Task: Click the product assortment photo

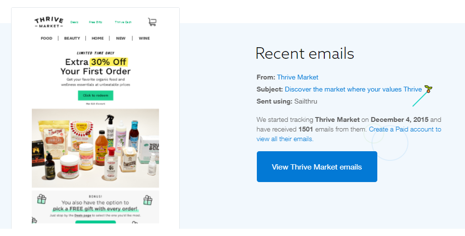Action: point(95,148)
